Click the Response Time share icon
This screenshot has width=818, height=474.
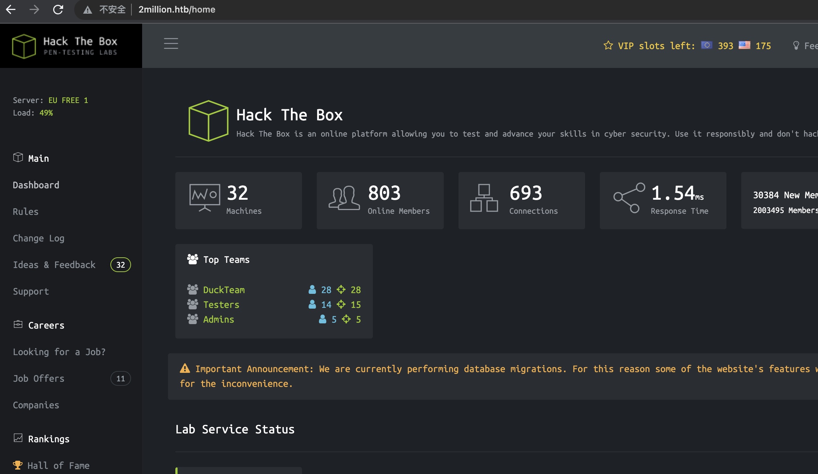(629, 198)
